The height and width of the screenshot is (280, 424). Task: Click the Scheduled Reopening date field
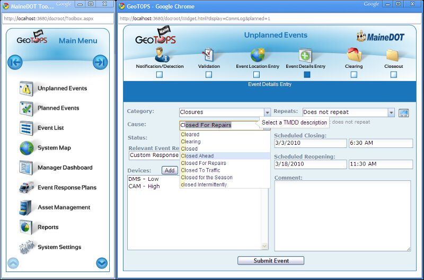click(x=311, y=164)
